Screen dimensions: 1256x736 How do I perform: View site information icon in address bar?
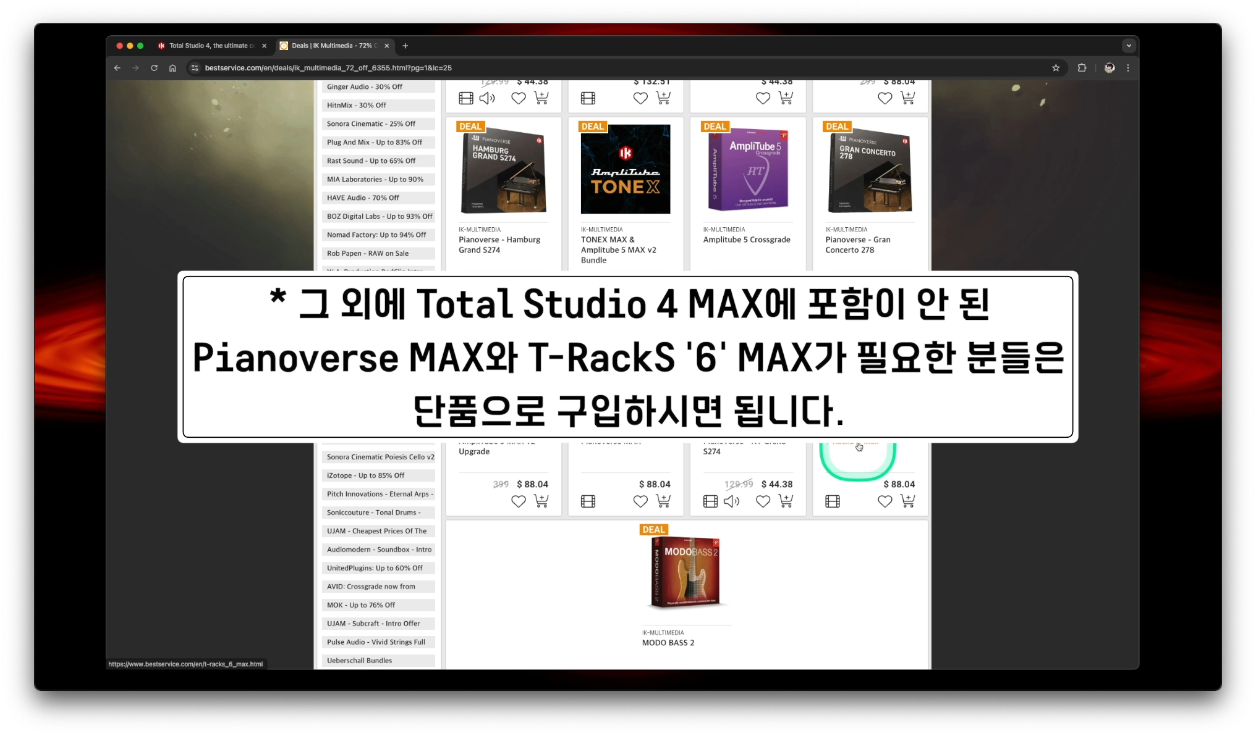(x=195, y=68)
